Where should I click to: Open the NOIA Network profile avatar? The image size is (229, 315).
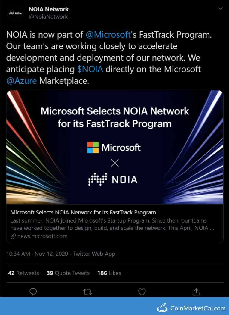click(x=15, y=13)
